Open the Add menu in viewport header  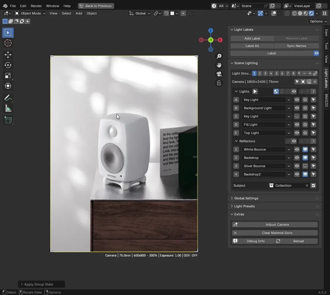click(x=79, y=13)
